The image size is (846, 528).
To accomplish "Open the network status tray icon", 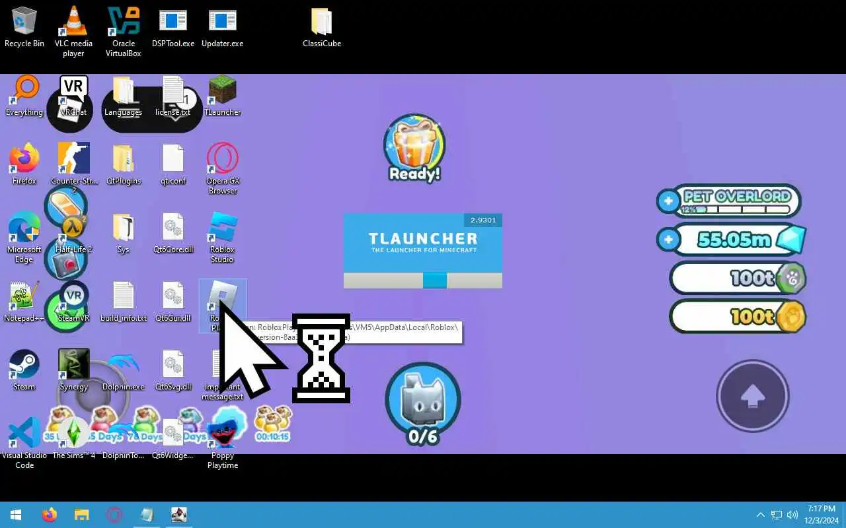I will [777, 515].
